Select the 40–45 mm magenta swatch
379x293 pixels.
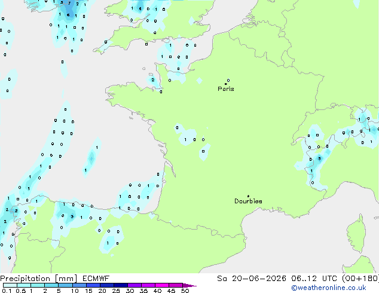162,285
